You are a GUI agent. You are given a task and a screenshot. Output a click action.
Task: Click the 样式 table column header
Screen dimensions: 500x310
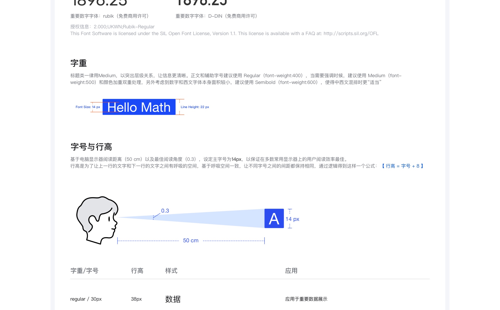[x=171, y=271]
